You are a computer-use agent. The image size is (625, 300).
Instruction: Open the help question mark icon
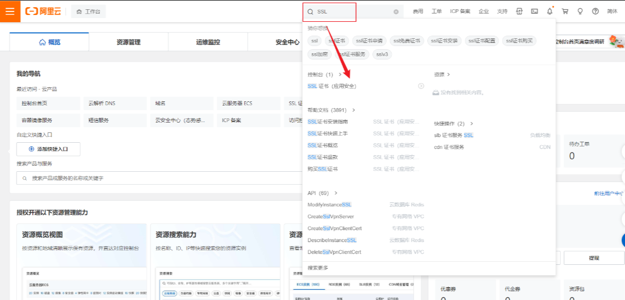595,11
